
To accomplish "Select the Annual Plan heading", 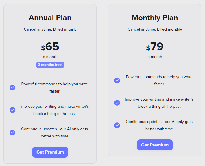I will pos(50,18).
